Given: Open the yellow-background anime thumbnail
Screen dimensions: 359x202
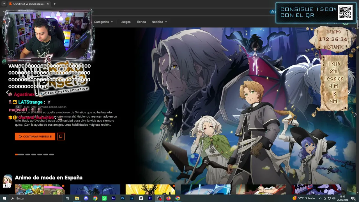Looking at the screenshot, I should pos(150,189).
